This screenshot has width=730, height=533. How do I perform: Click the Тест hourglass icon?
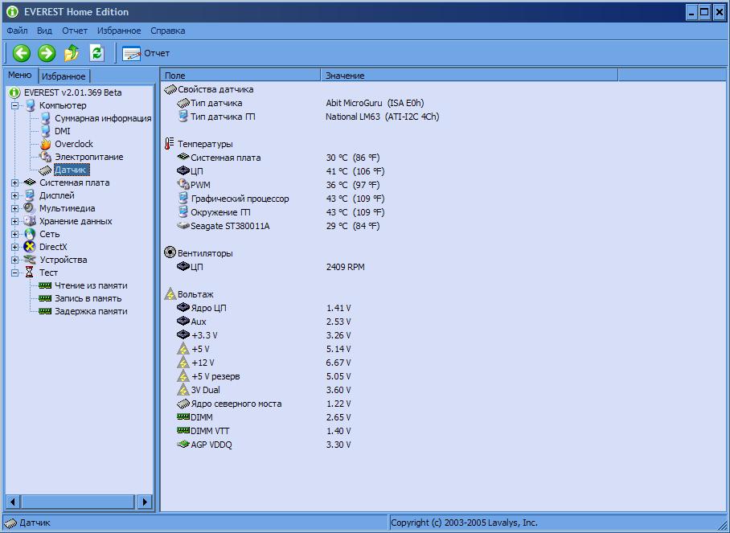point(29,273)
